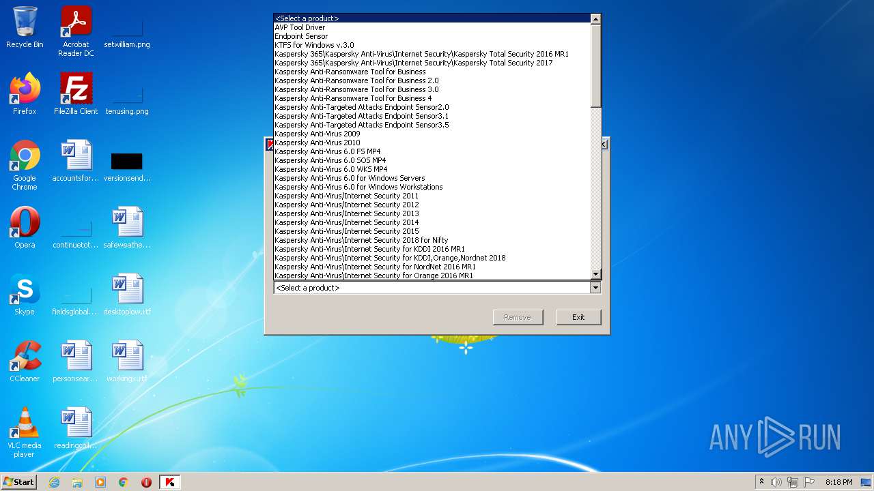The image size is (874, 491).
Task: Click the product list scrollbar thumb
Action: point(595,65)
